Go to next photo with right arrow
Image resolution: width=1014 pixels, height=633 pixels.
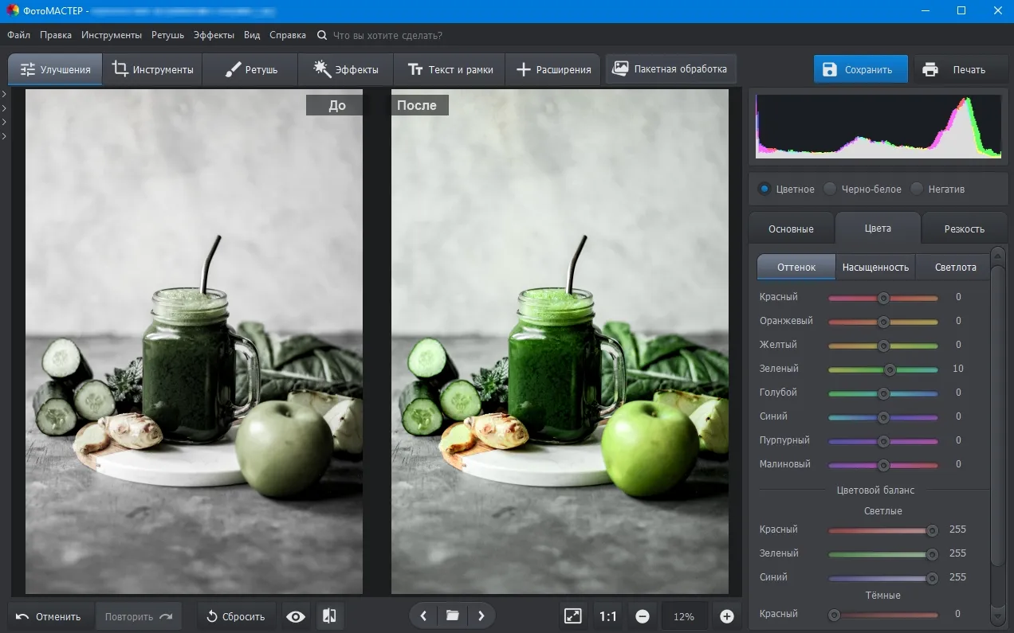coord(481,615)
